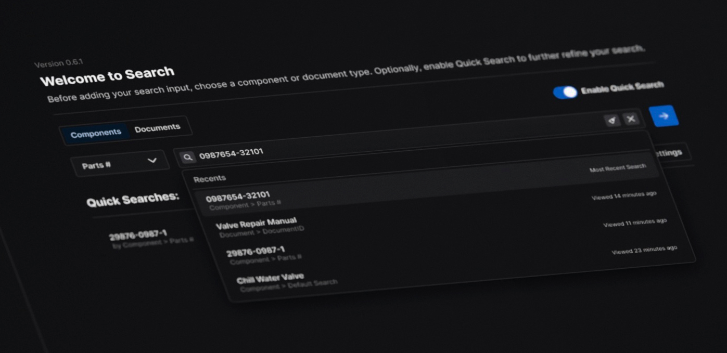Click the broom clear-history icon

coord(613,120)
